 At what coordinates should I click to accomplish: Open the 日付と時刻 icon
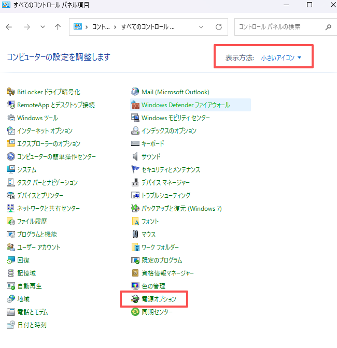pyautogui.click(x=11, y=325)
